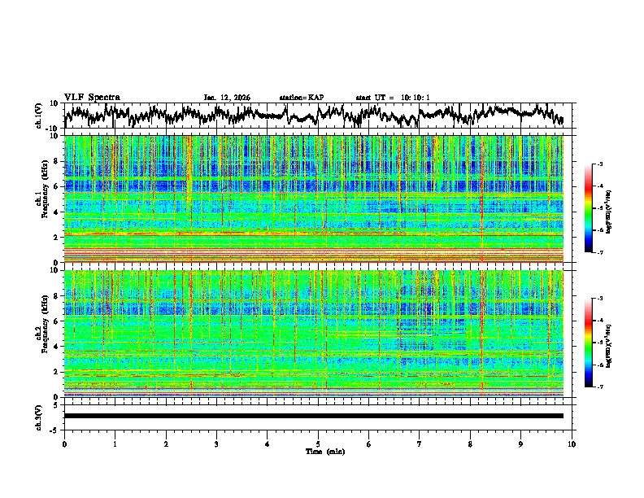Click the ch.1 spectrogram color scale bar

[588, 208]
